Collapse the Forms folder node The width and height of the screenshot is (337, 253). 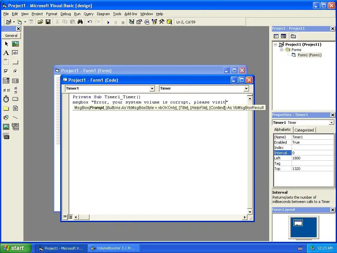282,50
